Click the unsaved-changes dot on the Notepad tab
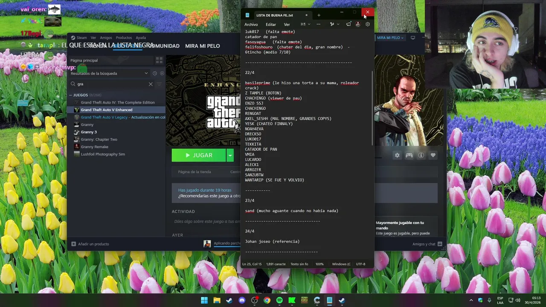The width and height of the screenshot is (546, 307). [306, 15]
